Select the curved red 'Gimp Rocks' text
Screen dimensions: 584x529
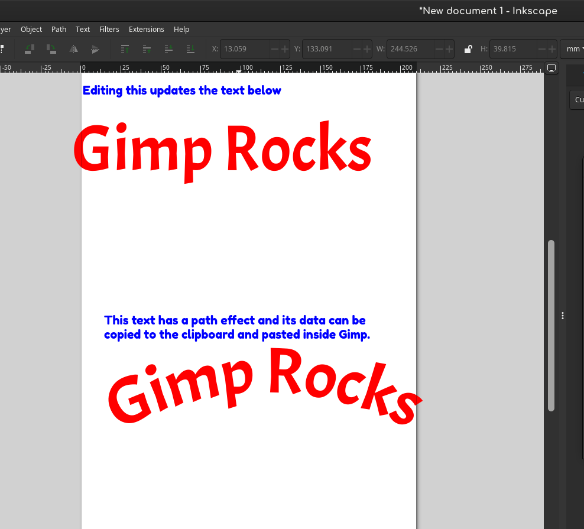pos(265,386)
